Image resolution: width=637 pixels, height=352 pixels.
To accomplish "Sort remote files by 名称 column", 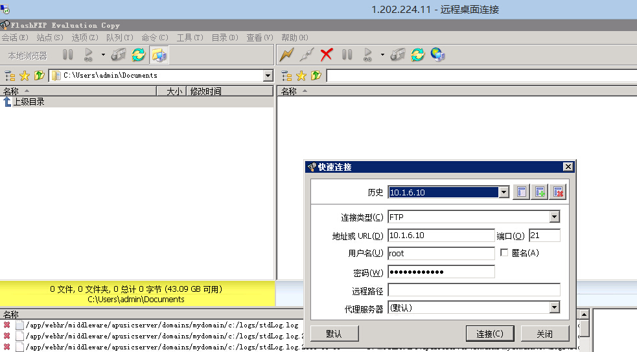I will (x=457, y=91).
